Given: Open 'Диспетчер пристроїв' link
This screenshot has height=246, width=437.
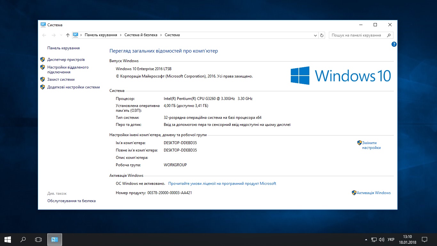Looking at the screenshot, I should coord(66,60).
